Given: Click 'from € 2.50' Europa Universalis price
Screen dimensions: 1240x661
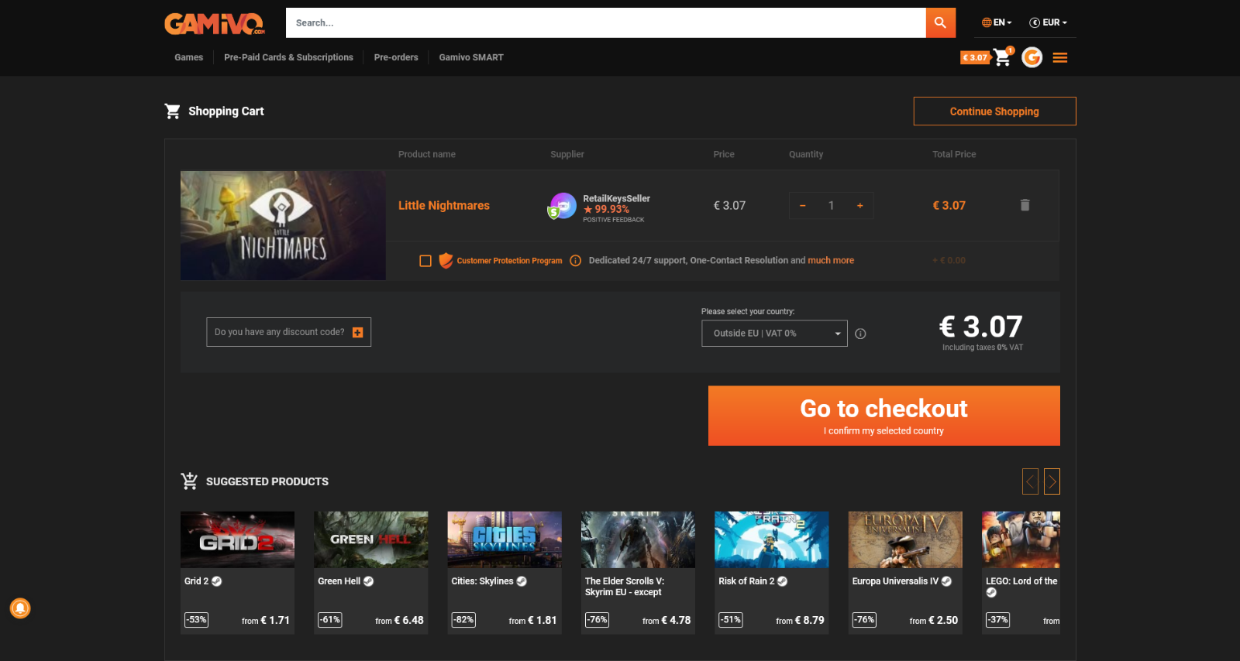Looking at the screenshot, I should (x=933, y=620).
